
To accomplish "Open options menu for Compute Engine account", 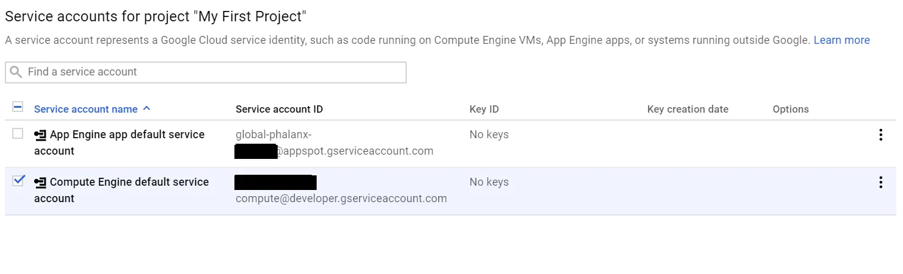I will pyautogui.click(x=880, y=183).
